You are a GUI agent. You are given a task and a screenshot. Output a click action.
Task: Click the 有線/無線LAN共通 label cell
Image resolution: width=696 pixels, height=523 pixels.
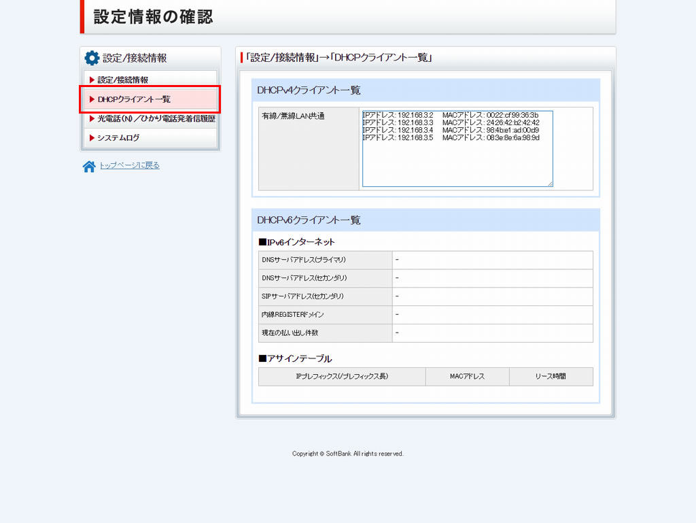coord(309,149)
